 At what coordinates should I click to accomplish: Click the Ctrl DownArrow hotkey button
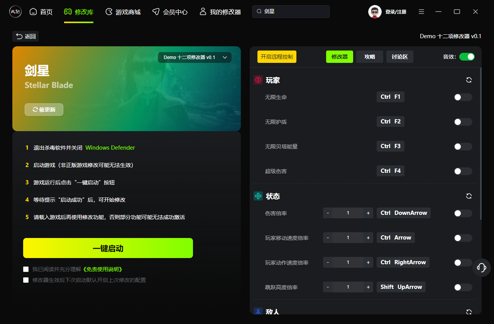click(404, 213)
